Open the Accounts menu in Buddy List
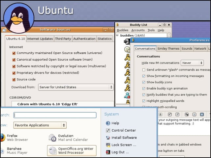The height and width of the screenshot is (158, 211). tap(138, 30)
